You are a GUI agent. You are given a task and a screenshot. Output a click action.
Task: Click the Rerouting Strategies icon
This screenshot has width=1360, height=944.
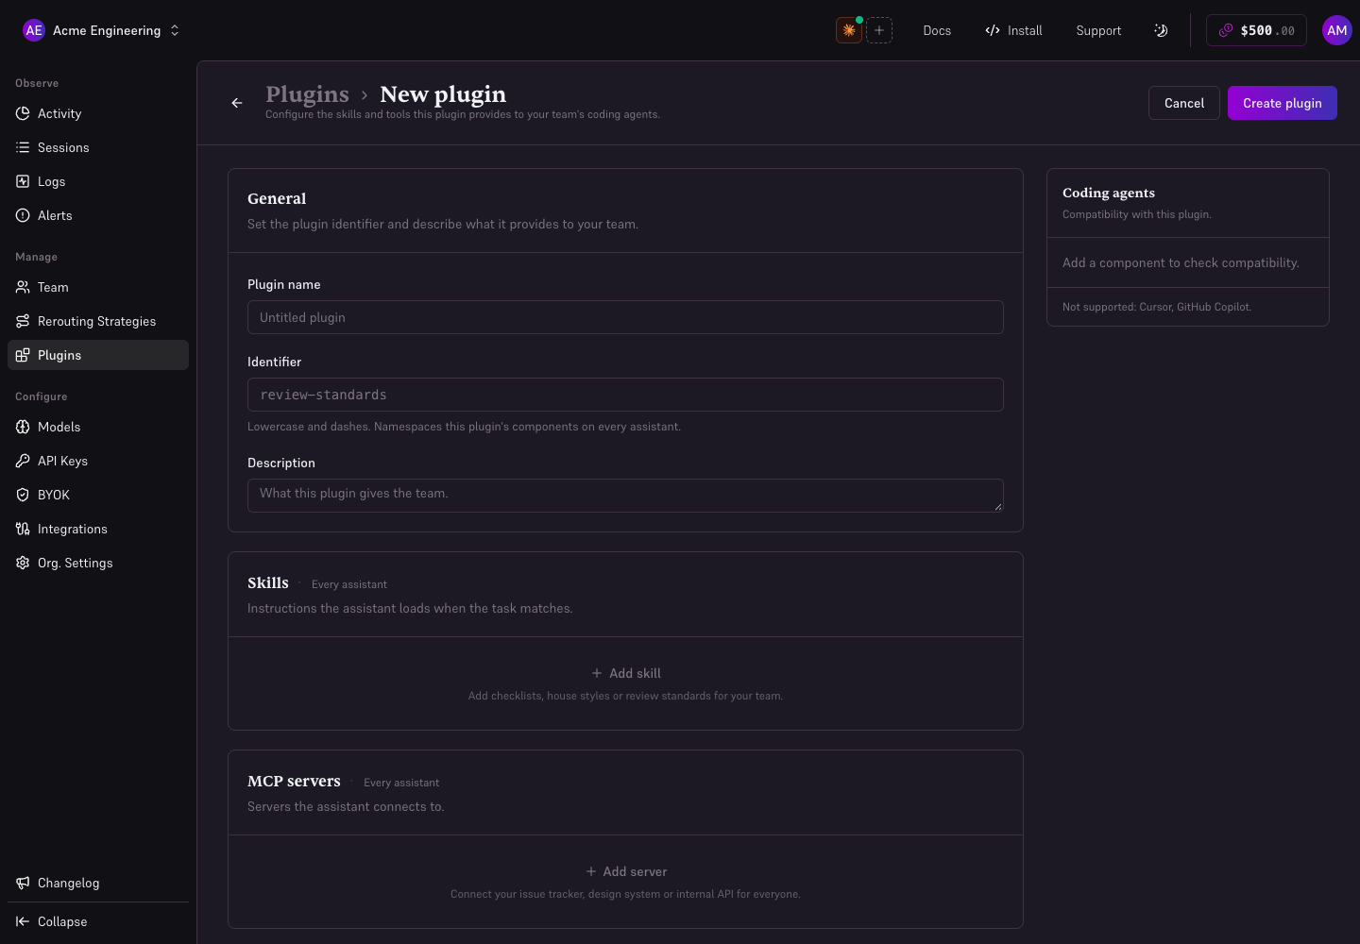tap(23, 321)
